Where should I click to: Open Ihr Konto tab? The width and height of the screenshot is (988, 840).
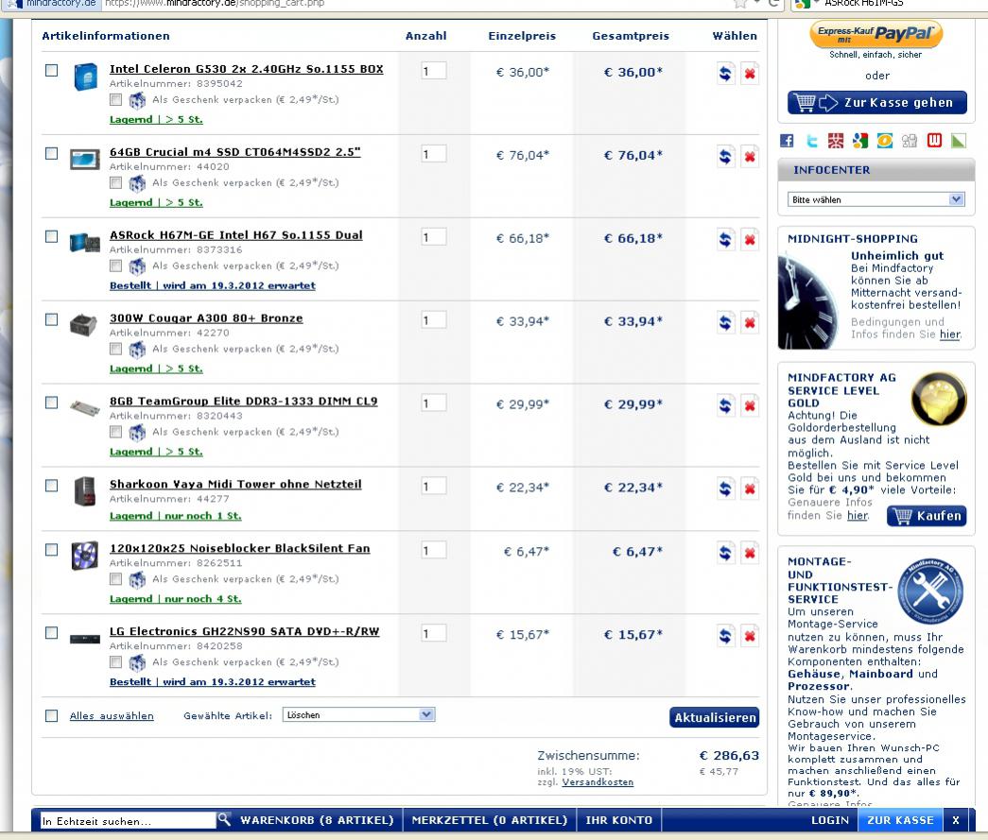tap(618, 820)
